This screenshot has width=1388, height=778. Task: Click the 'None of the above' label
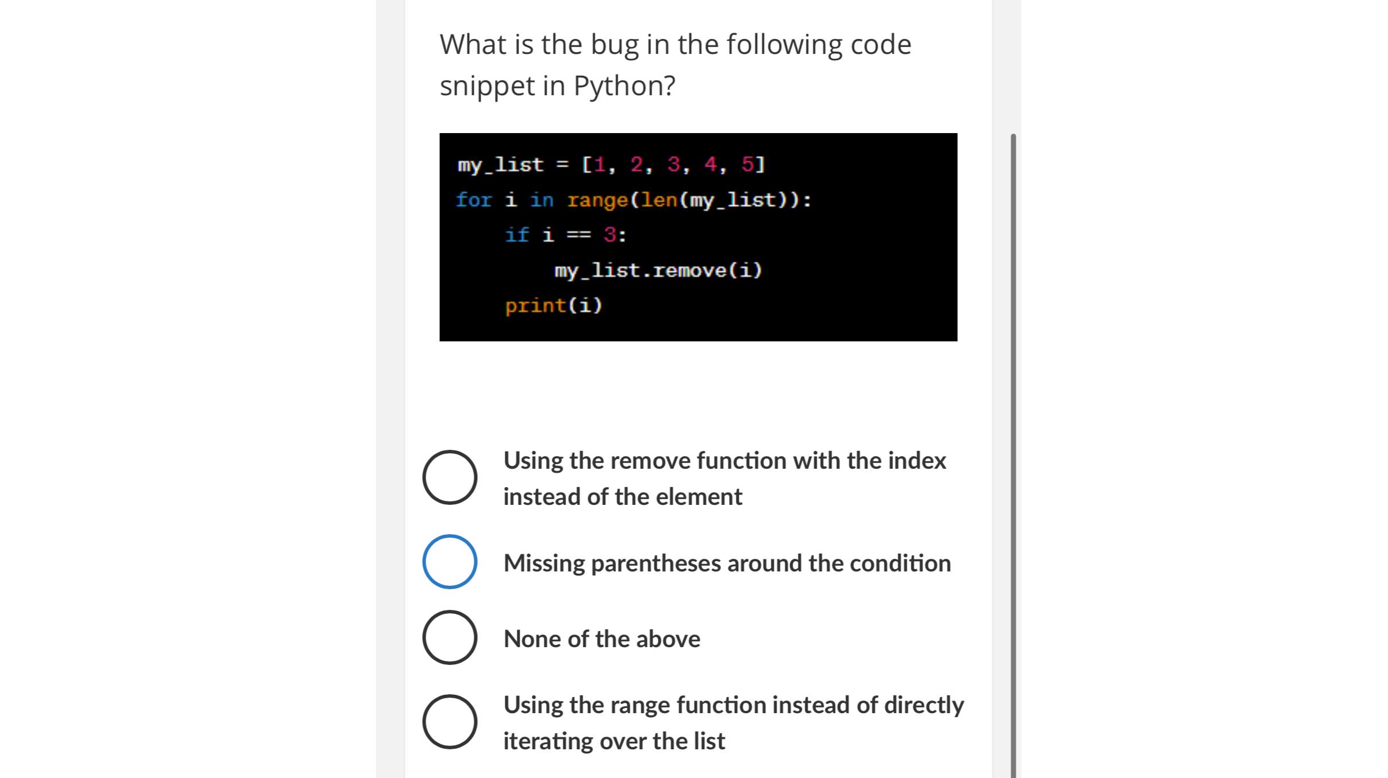pos(601,638)
